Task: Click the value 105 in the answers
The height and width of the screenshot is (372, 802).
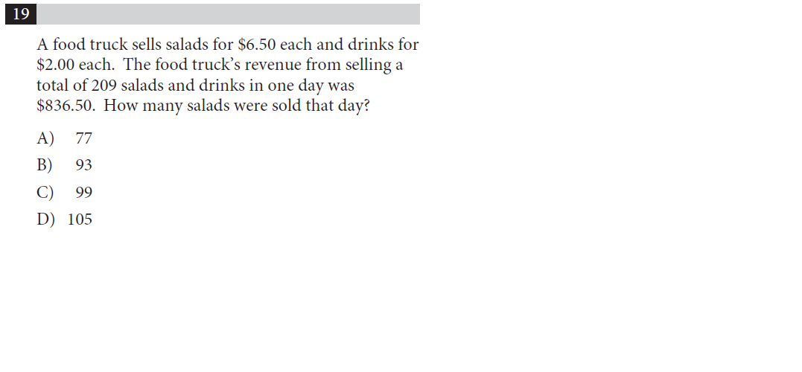Action: 80,219
